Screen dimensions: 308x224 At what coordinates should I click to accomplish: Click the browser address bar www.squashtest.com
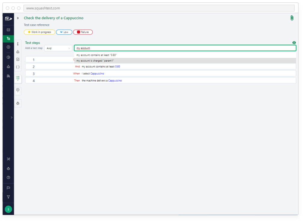pos(159,8)
